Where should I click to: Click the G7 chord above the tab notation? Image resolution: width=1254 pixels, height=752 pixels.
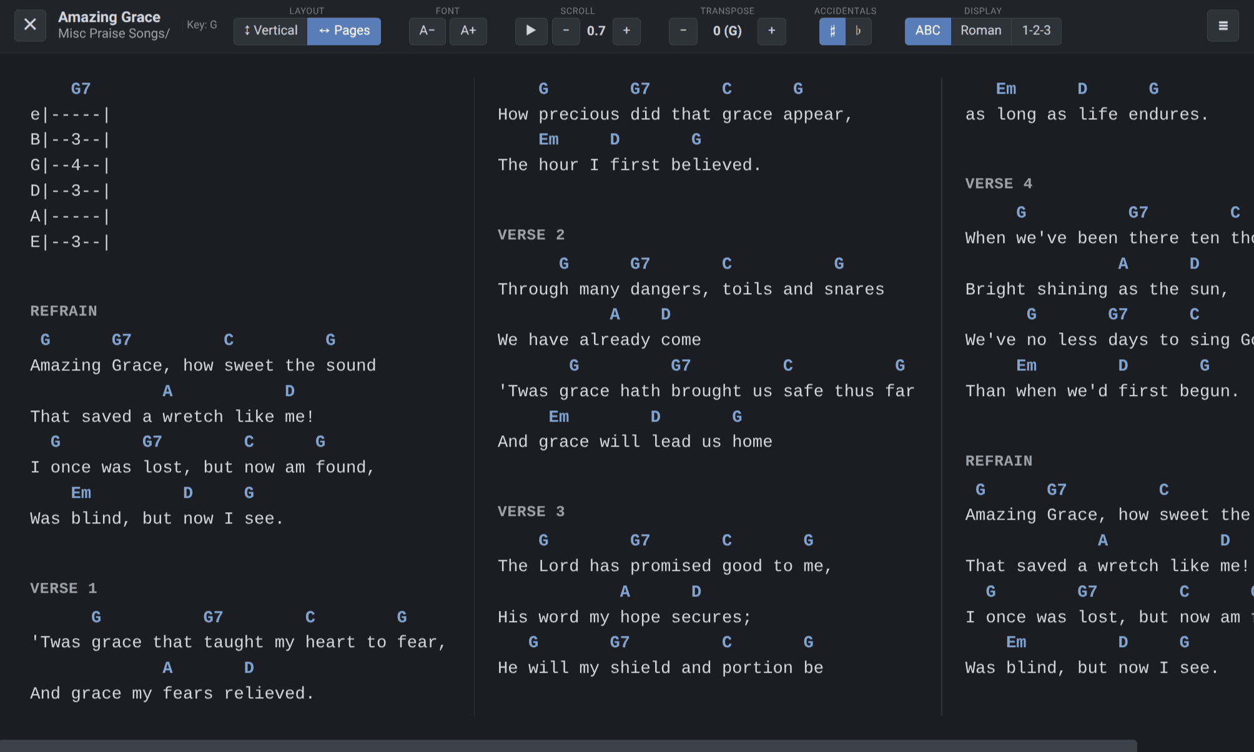80,88
